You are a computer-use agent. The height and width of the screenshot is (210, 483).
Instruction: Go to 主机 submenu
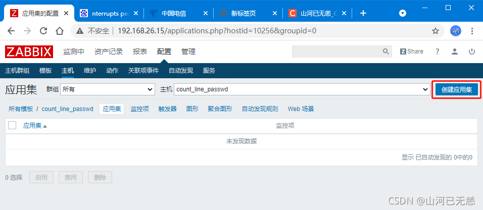(x=68, y=71)
